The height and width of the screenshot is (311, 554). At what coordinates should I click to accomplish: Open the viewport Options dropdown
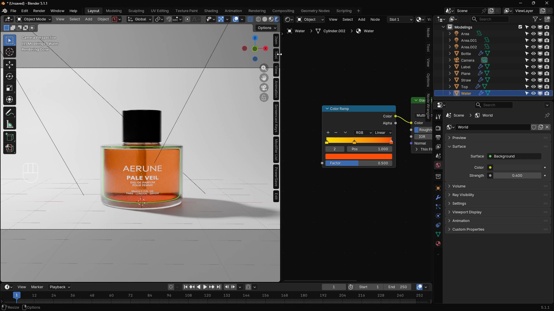pos(267,28)
